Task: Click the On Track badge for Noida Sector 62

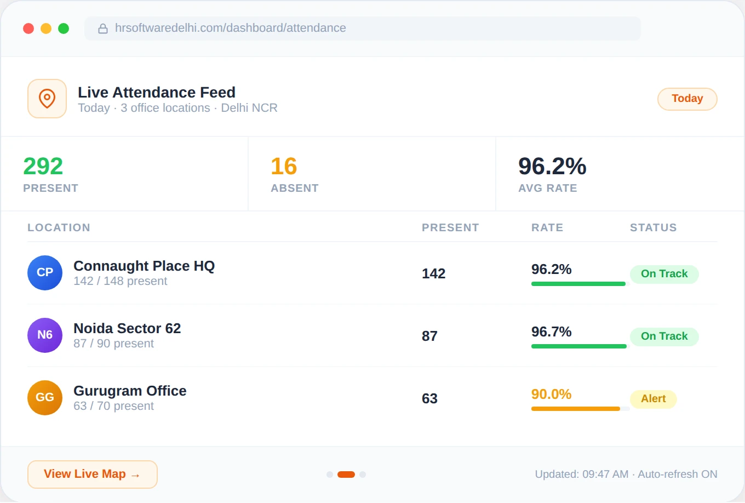Action: (x=664, y=336)
